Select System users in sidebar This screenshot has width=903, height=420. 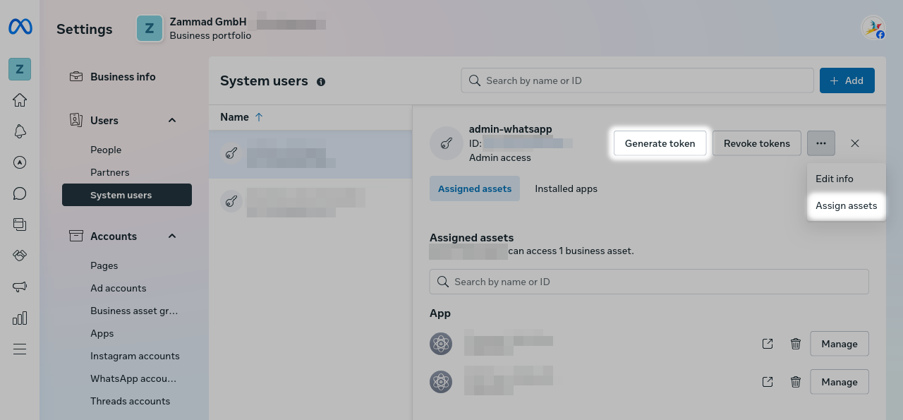[127, 195]
